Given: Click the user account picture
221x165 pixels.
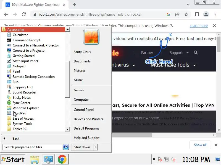Looking at the screenshot, I should point(91,37).
